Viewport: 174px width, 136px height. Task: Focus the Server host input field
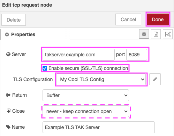tap(78, 55)
